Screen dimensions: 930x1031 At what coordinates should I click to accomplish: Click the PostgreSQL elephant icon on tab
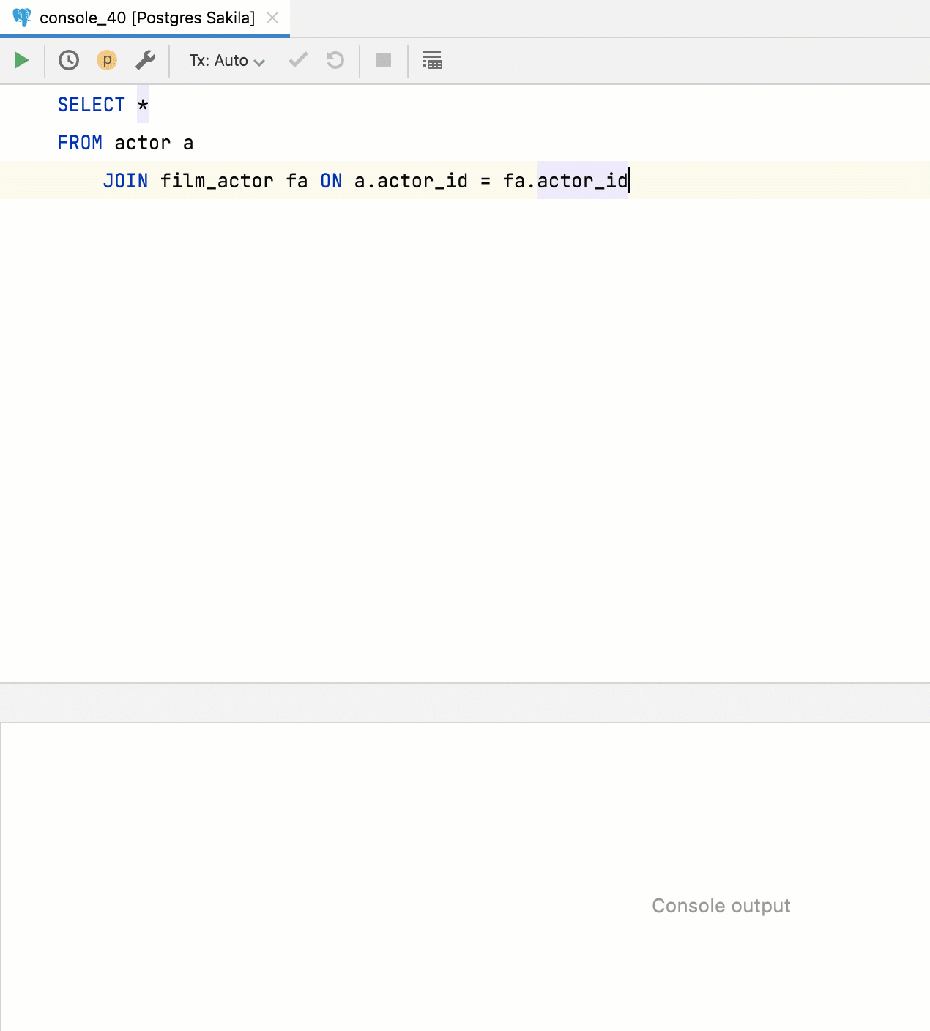click(22, 18)
